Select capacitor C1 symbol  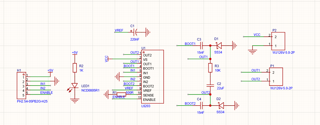135,32
